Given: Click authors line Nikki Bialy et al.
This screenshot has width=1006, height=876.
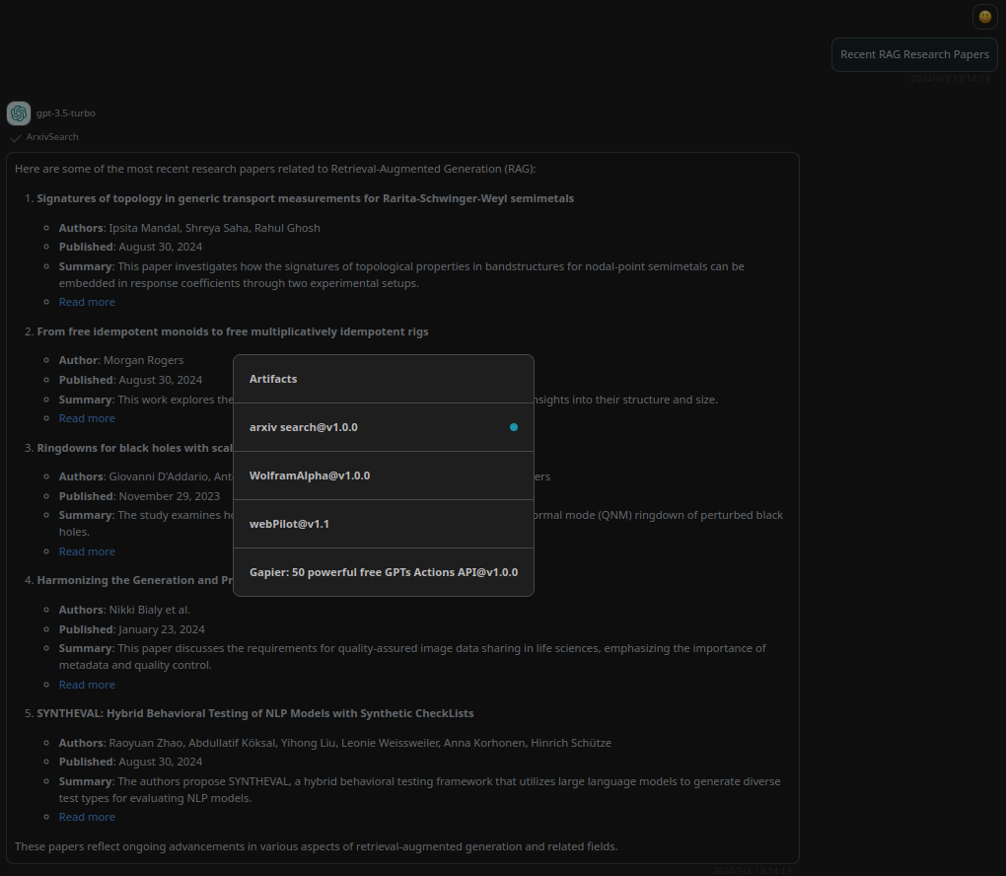Looking at the screenshot, I should tap(124, 610).
